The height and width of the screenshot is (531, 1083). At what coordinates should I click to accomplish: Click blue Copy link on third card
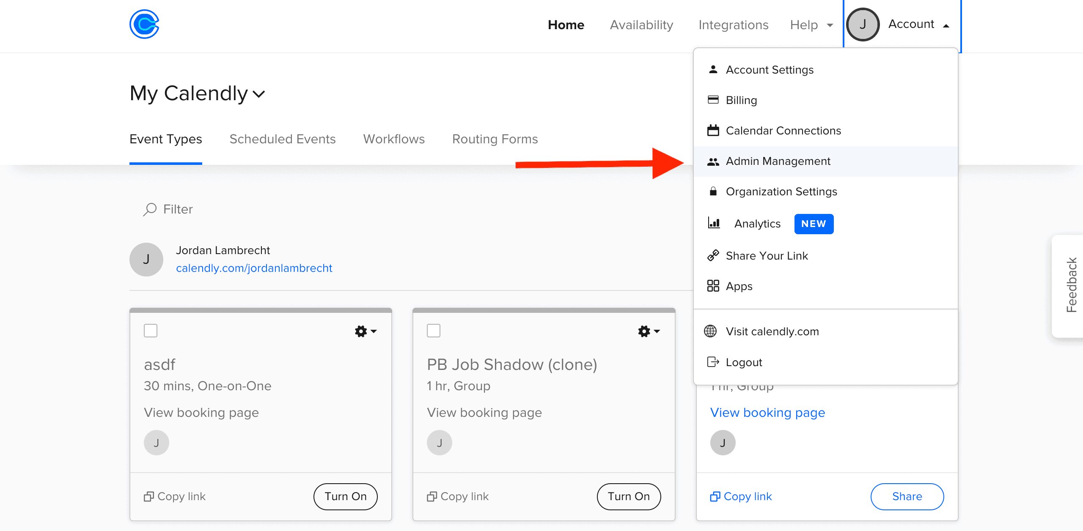pyautogui.click(x=741, y=496)
